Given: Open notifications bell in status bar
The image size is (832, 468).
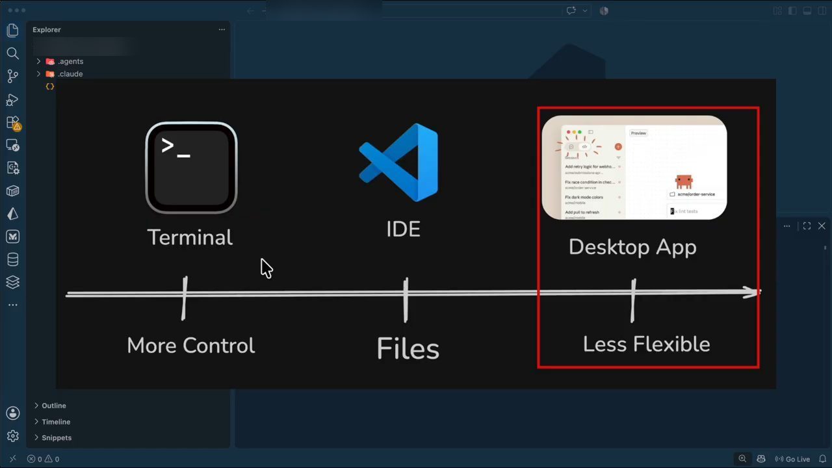Looking at the screenshot, I should point(822,459).
